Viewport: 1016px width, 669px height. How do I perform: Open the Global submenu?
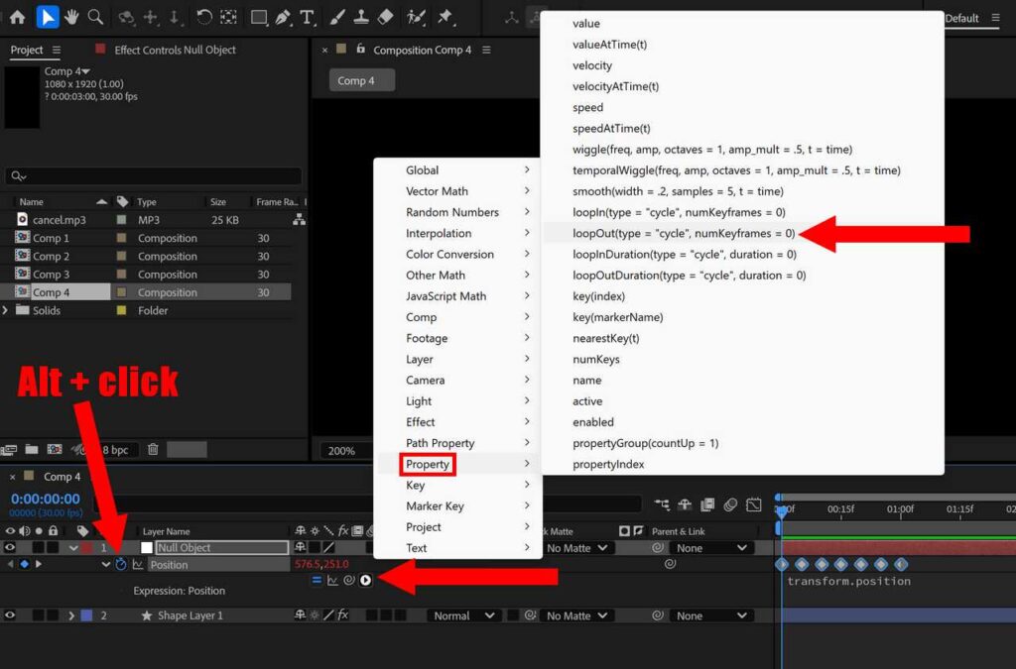point(457,170)
